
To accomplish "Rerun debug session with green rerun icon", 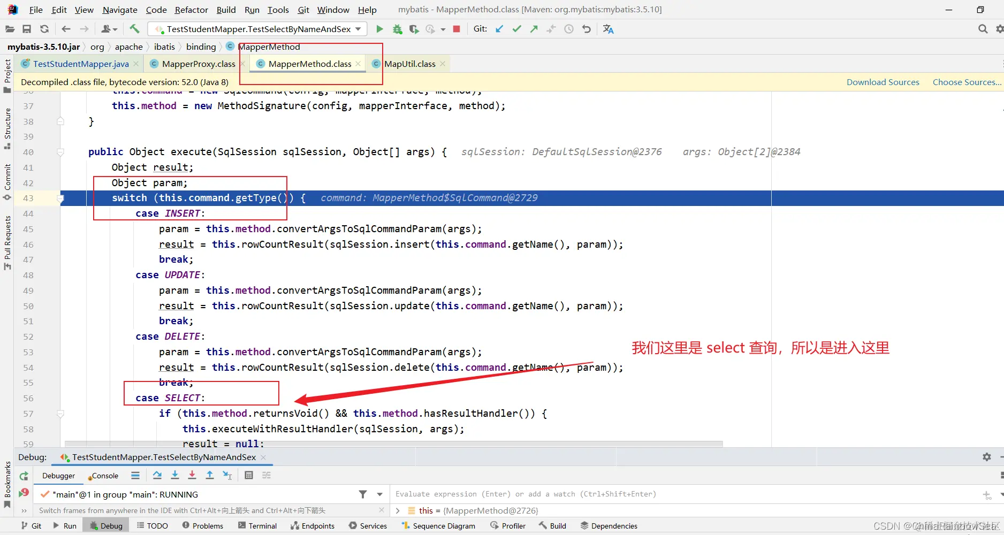I will click(x=24, y=476).
